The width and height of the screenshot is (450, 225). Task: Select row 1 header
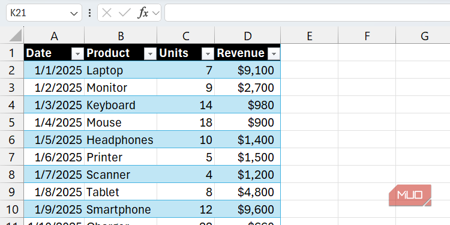pos(12,53)
